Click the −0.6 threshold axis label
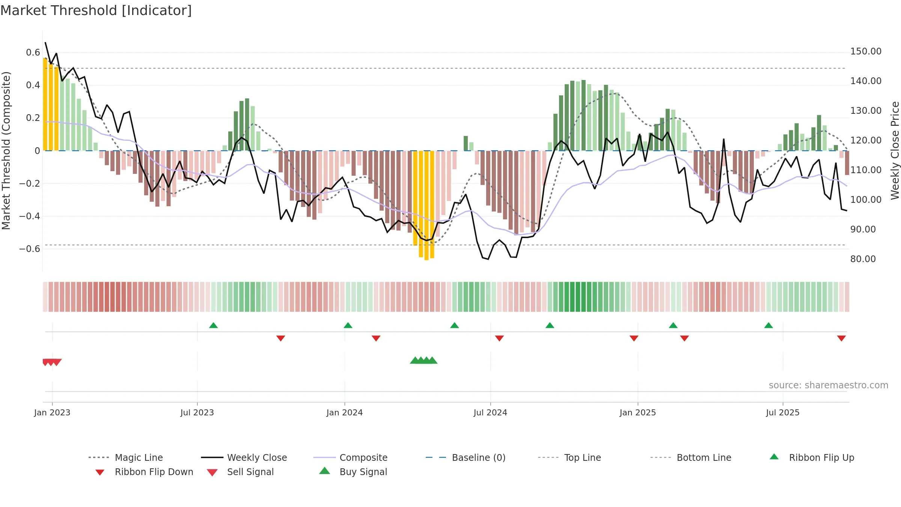The width and height of the screenshot is (901, 507). point(29,249)
